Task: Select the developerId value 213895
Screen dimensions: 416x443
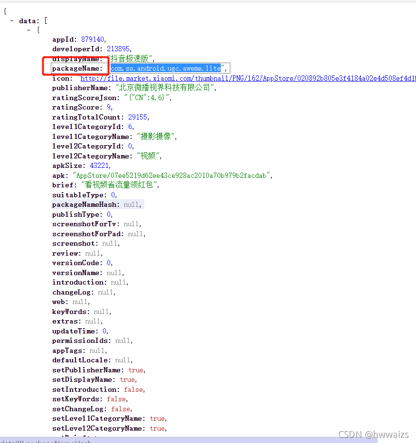Action: tap(118, 49)
